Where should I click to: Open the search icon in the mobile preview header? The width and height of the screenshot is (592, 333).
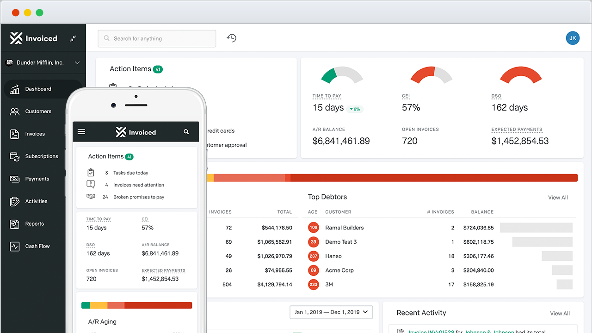186,131
